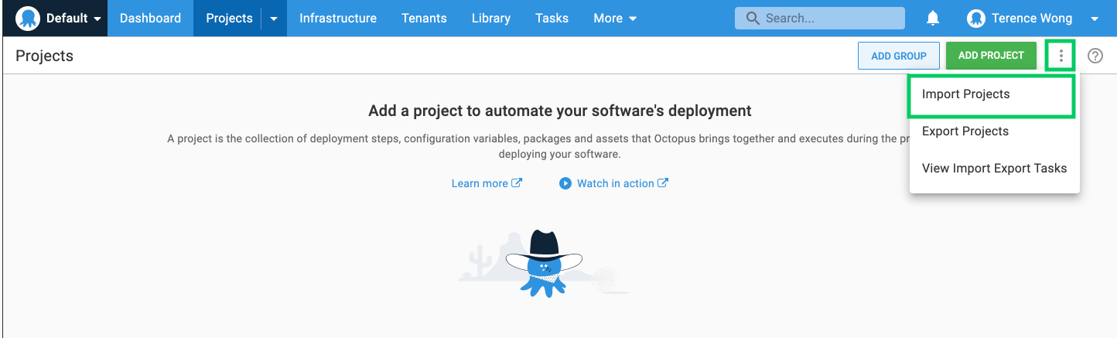The width and height of the screenshot is (1117, 338).
Task: Open the help question mark icon
Action: (1095, 56)
